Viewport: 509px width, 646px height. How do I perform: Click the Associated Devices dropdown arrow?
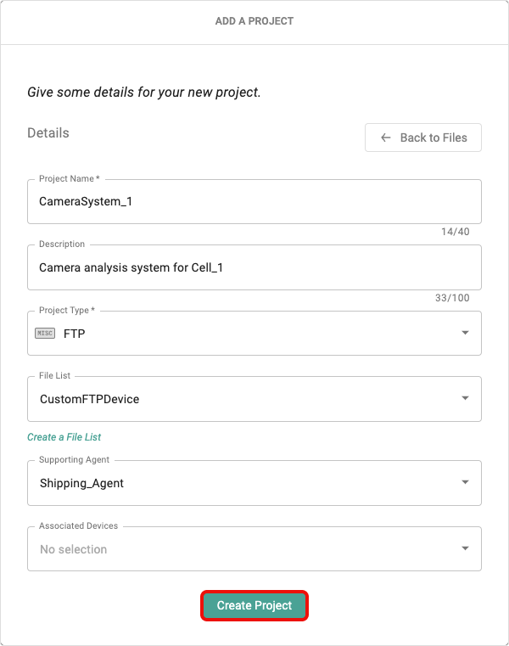[x=465, y=548]
